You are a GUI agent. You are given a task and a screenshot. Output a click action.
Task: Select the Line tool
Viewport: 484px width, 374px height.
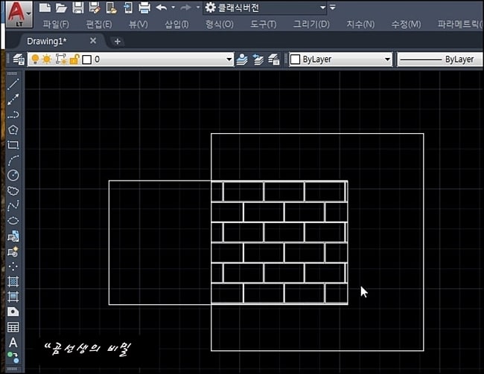tap(13, 84)
